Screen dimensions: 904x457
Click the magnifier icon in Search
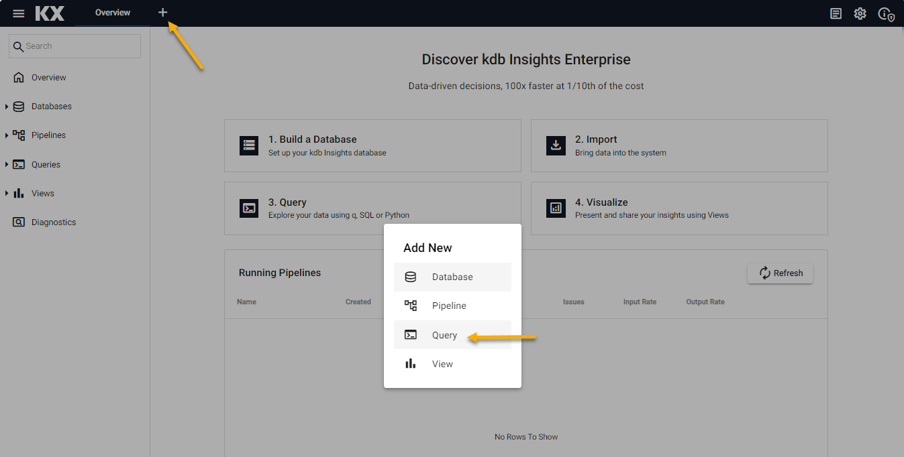click(19, 46)
